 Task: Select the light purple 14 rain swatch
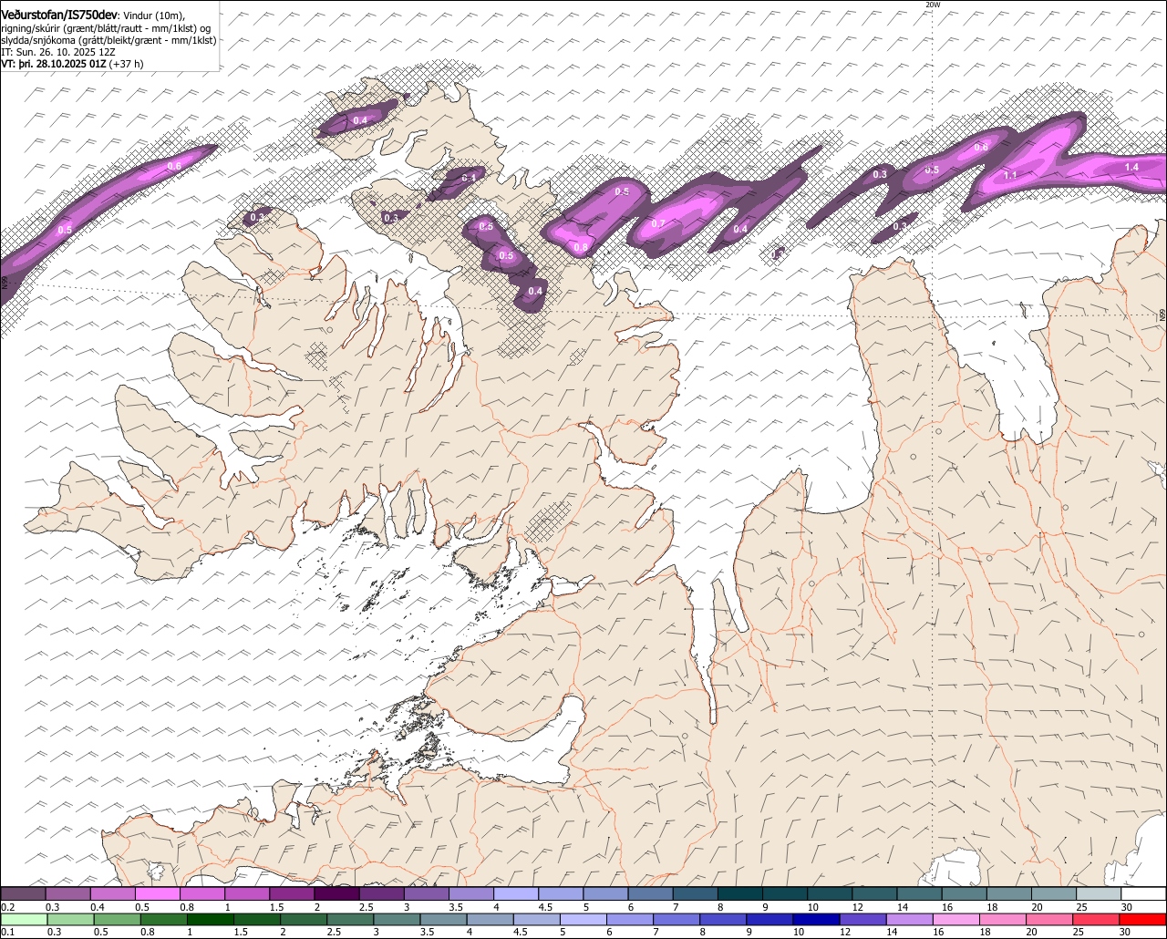(908, 919)
